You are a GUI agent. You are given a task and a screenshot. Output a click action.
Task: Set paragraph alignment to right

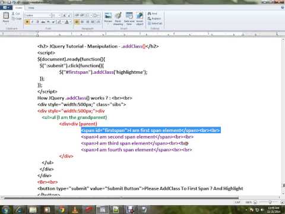tap(87, 22)
